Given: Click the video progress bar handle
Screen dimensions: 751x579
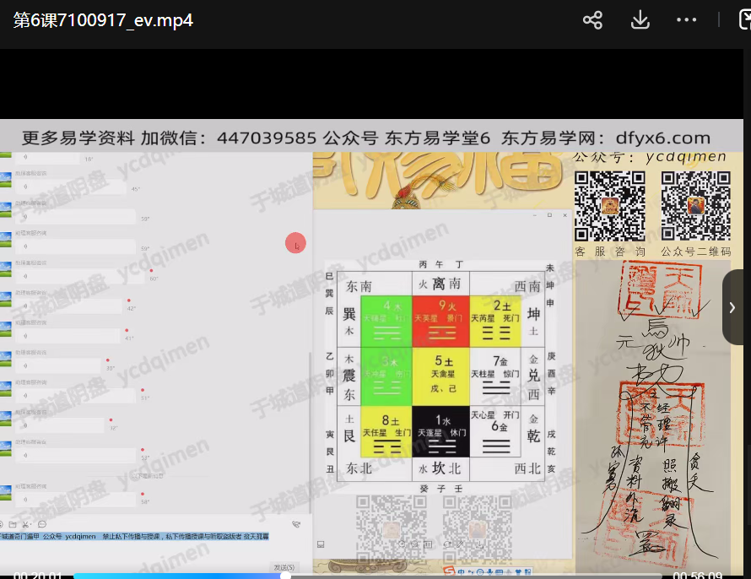Looking at the screenshot, I should (x=285, y=576).
